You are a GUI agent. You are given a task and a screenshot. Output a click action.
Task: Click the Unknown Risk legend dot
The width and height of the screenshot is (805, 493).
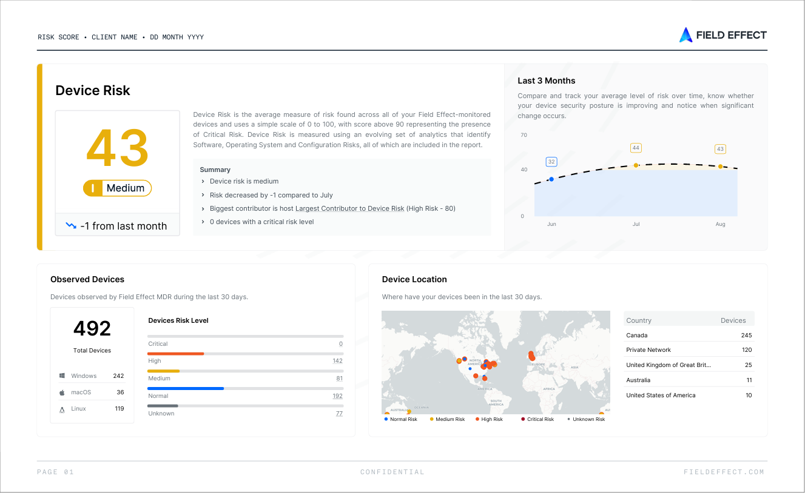pos(568,419)
